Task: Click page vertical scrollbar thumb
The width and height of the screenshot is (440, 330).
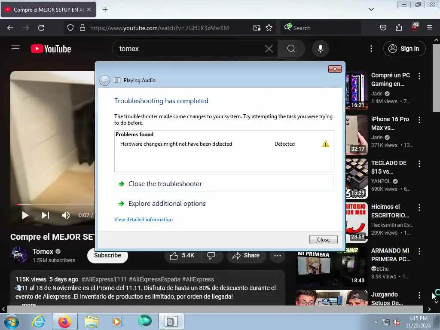Action: tap(436, 78)
